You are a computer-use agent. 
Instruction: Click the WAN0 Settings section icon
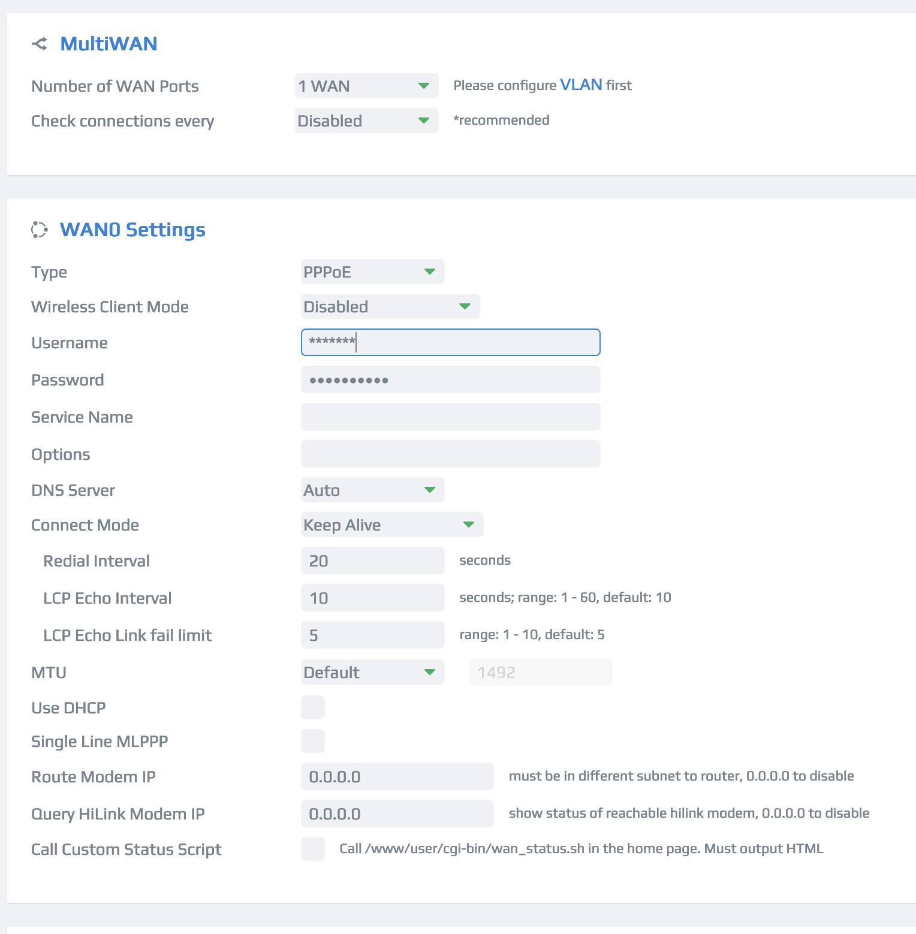click(x=40, y=230)
